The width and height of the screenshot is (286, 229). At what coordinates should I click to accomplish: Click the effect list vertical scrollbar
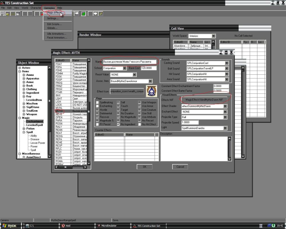click(89, 112)
